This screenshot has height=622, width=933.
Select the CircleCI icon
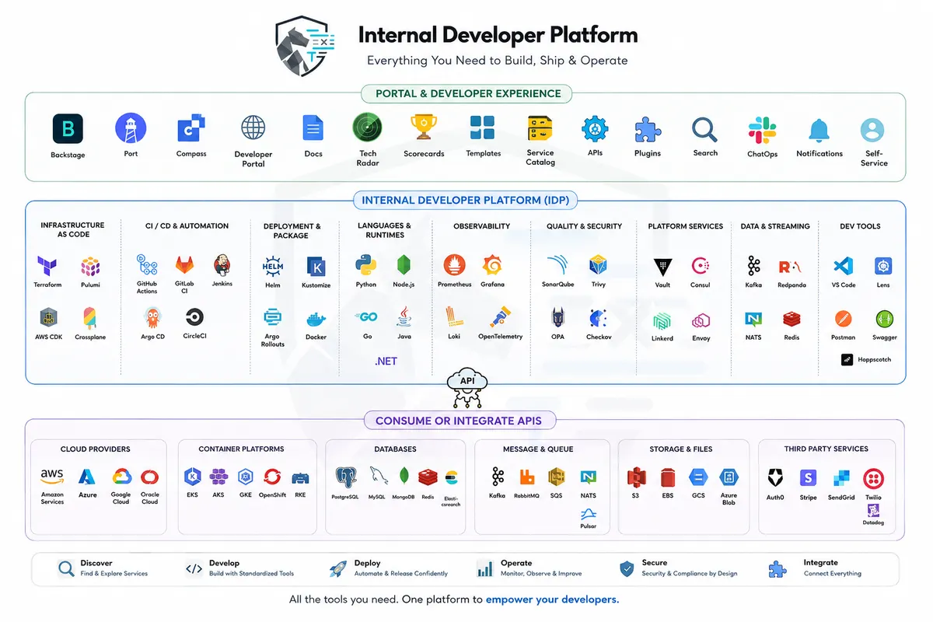click(x=194, y=317)
